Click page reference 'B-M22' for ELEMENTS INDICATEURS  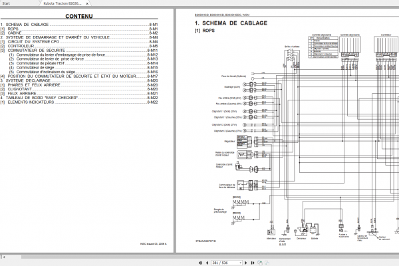point(153,102)
